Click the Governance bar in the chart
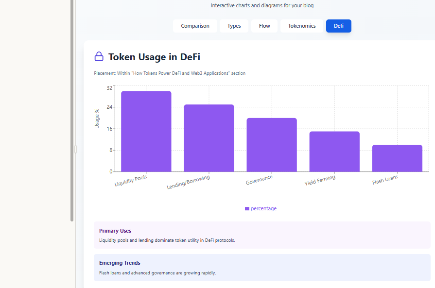 click(271, 145)
